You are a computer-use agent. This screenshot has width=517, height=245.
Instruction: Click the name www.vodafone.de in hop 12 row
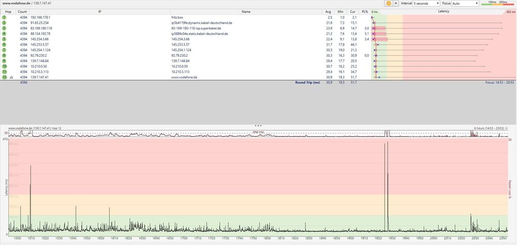pyautogui.click(x=184, y=77)
